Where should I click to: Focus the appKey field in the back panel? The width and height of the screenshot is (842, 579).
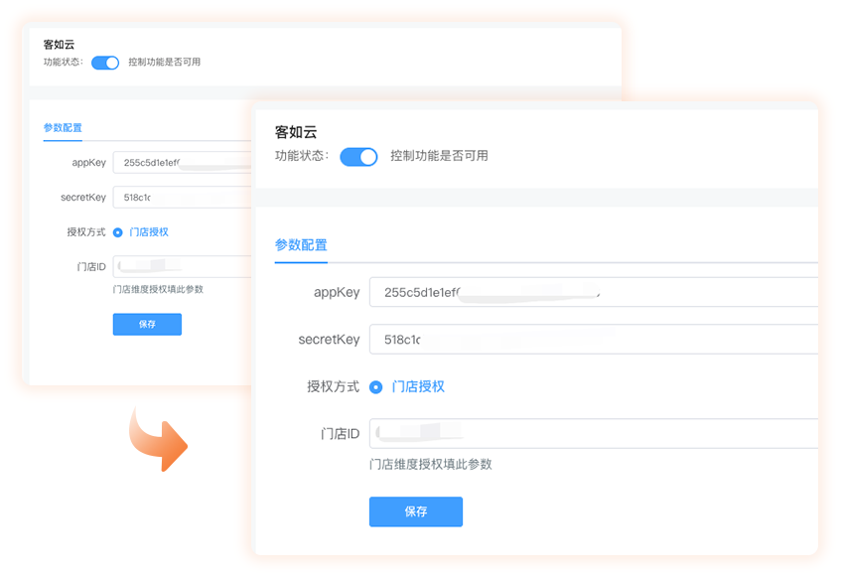click(x=182, y=162)
